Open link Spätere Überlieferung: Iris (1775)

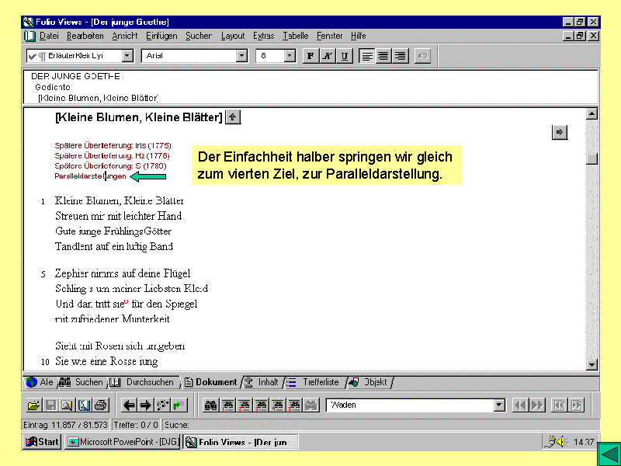tap(113, 145)
